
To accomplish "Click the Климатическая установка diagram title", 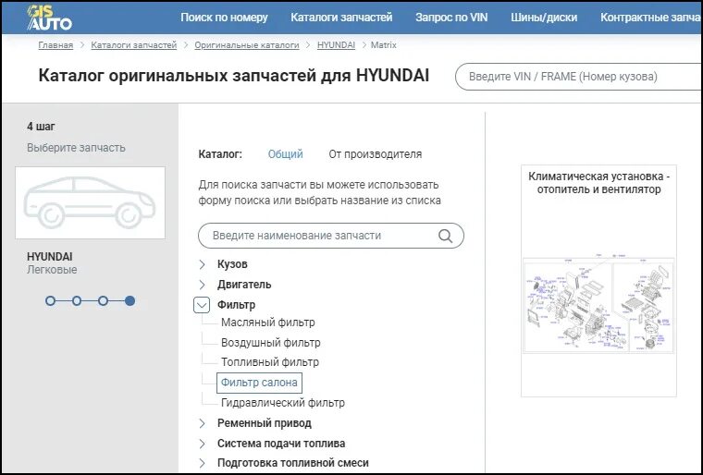I will coord(599,183).
